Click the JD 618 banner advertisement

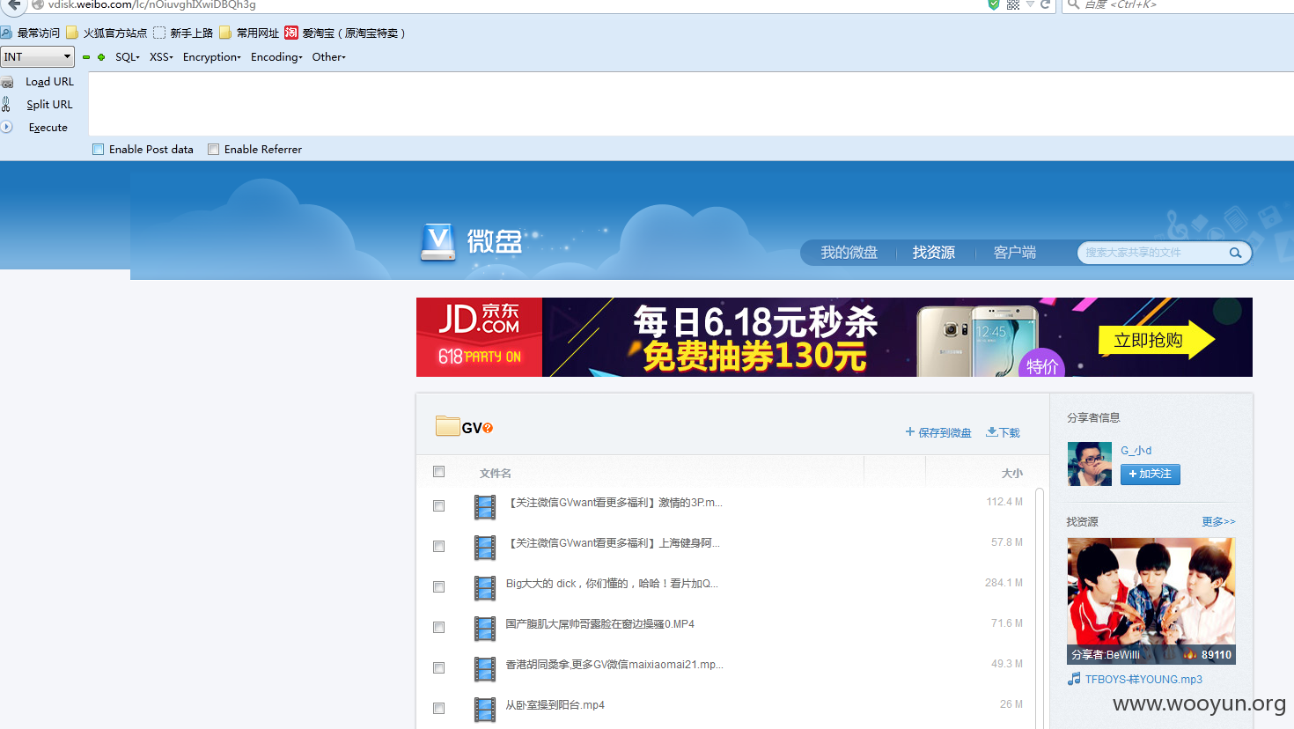pyautogui.click(x=834, y=337)
